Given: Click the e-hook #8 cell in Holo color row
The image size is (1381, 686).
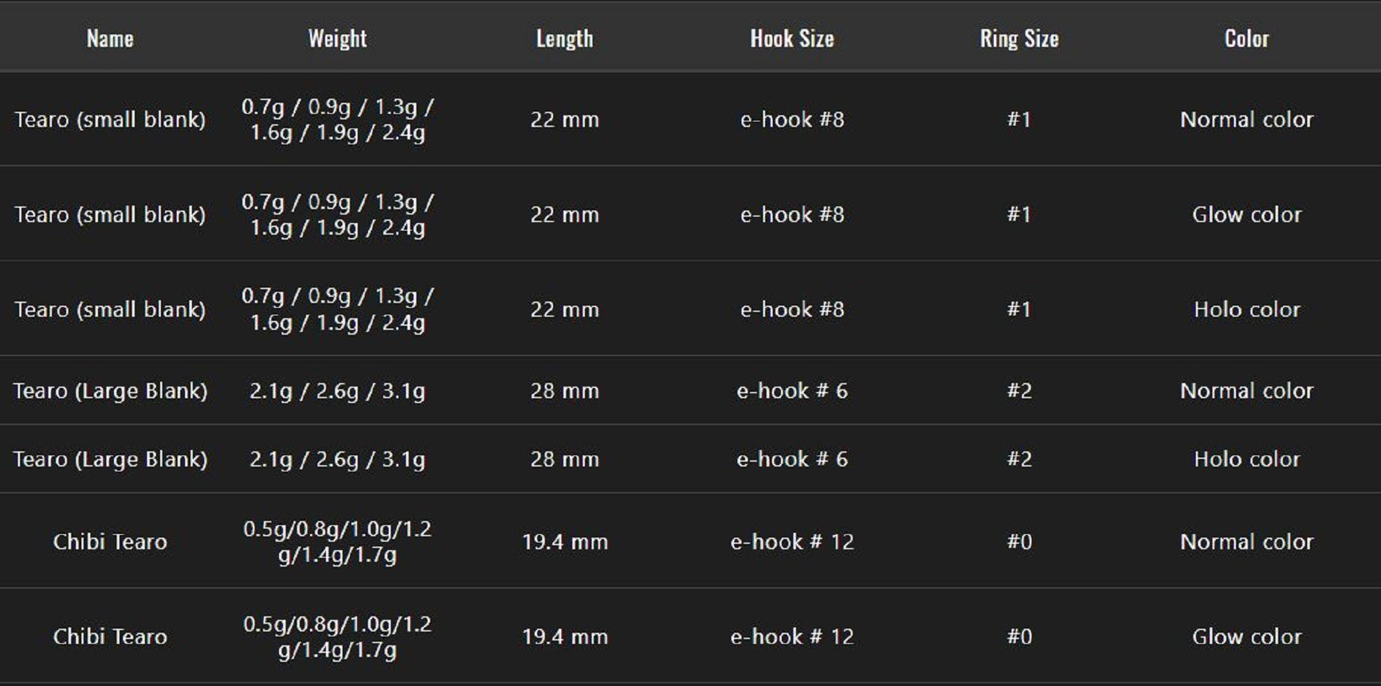Looking at the screenshot, I should click(x=792, y=309).
